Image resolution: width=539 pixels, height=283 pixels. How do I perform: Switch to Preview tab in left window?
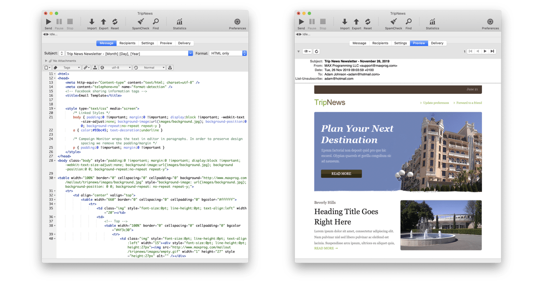click(166, 43)
